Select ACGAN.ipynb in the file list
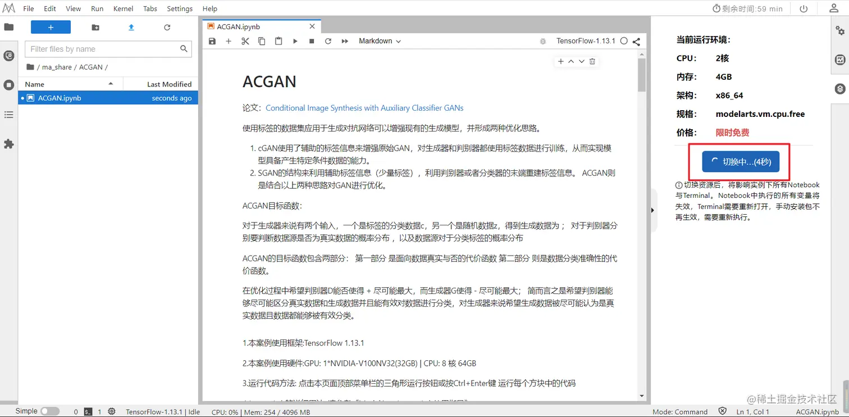The image size is (849, 417). (x=108, y=98)
